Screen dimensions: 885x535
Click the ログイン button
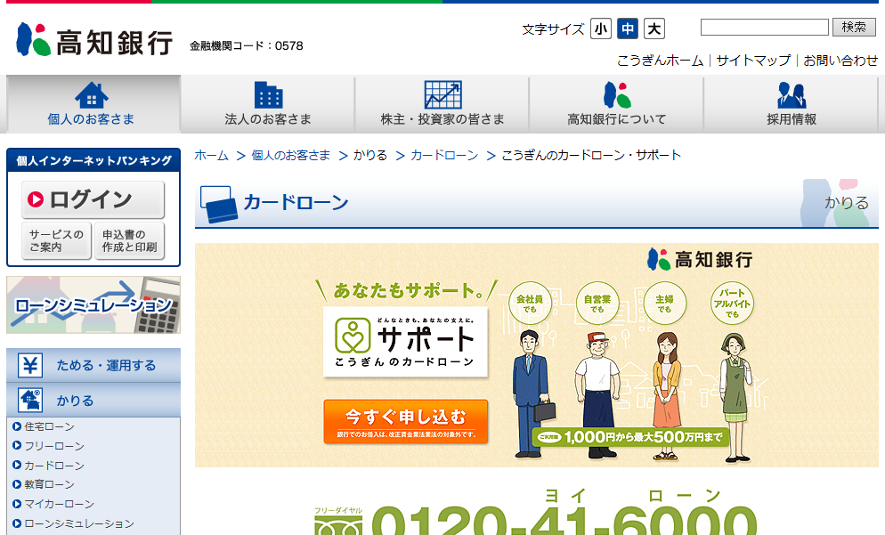click(x=93, y=199)
